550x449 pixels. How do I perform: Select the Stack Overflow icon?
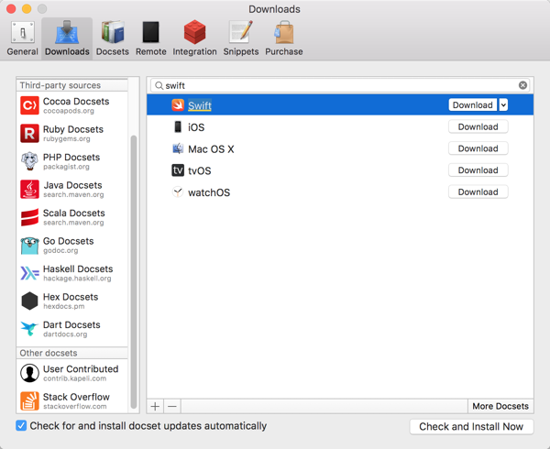click(x=29, y=401)
